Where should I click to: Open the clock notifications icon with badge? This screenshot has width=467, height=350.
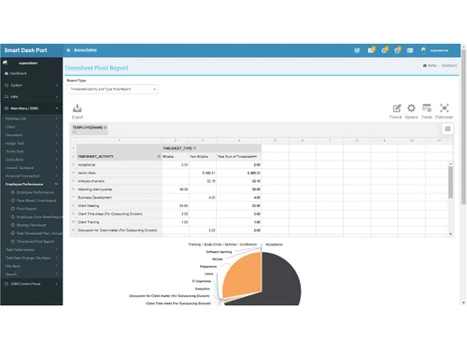pyautogui.click(x=385, y=50)
